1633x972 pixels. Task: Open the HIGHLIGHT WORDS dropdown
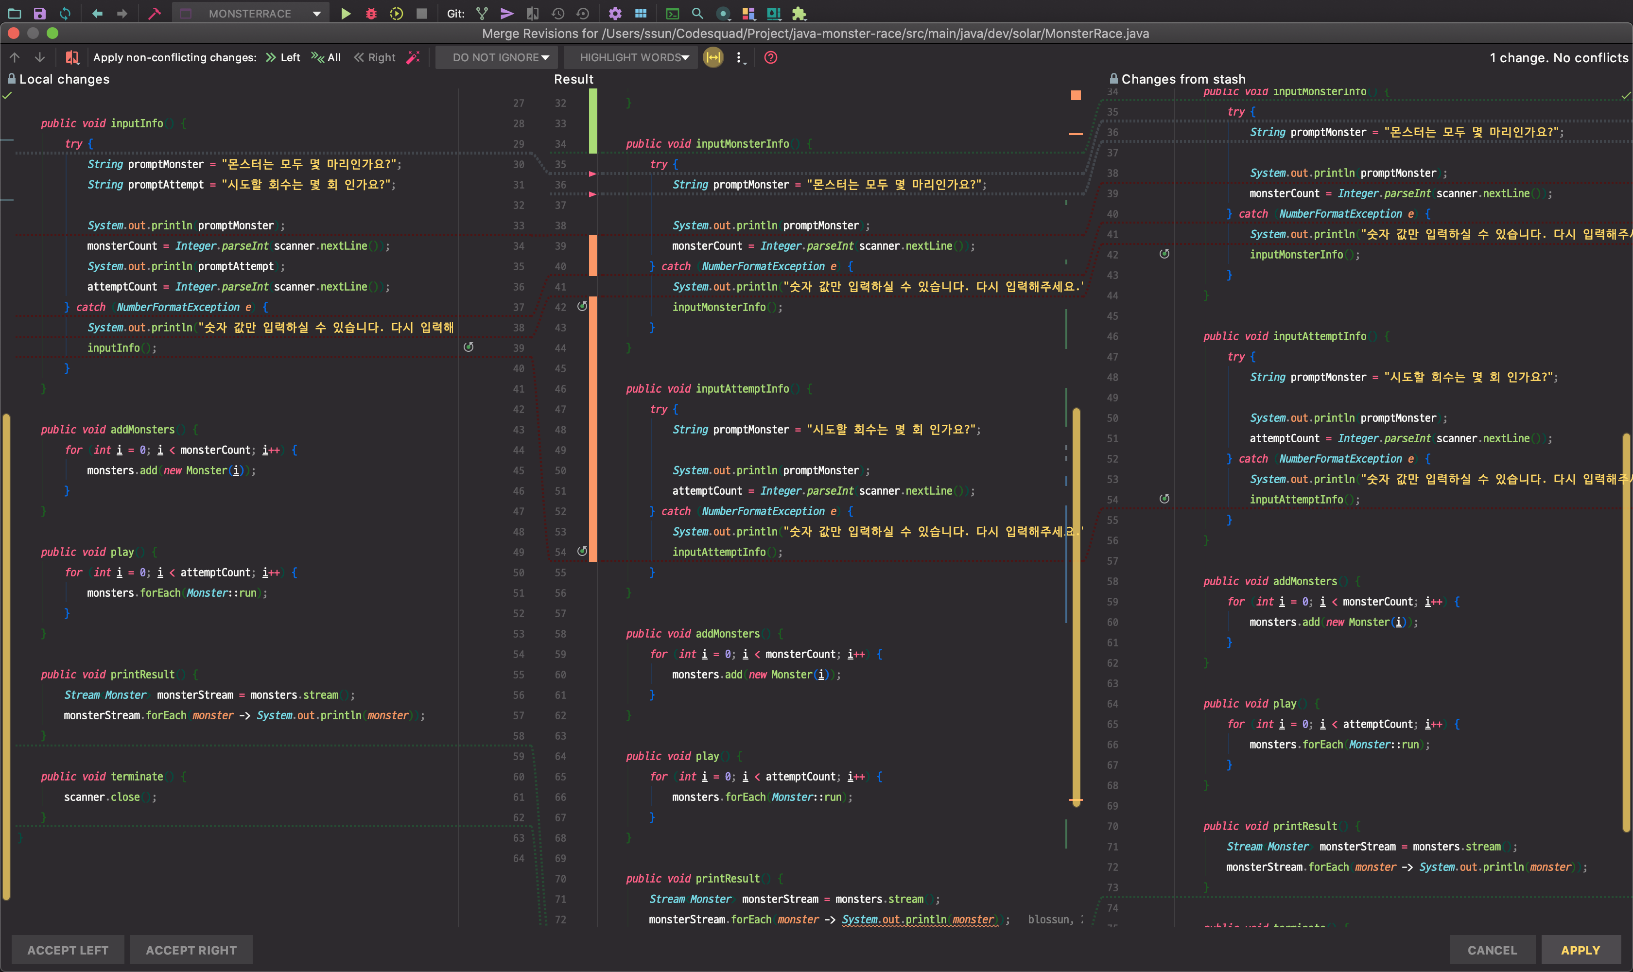[633, 58]
